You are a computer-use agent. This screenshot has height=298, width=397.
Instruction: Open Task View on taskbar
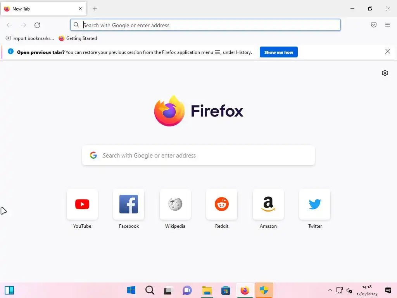(168, 290)
